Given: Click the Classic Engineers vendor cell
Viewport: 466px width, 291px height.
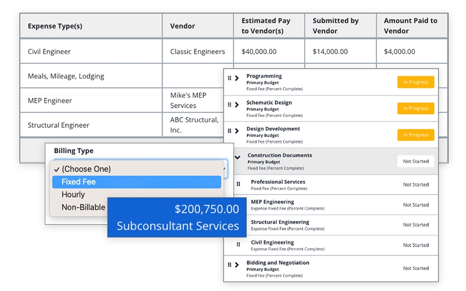Looking at the screenshot, I should (197, 52).
